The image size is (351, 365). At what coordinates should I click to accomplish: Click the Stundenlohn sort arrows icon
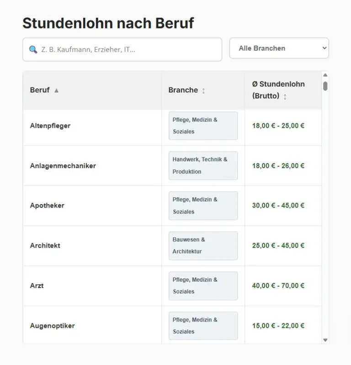[x=285, y=97]
